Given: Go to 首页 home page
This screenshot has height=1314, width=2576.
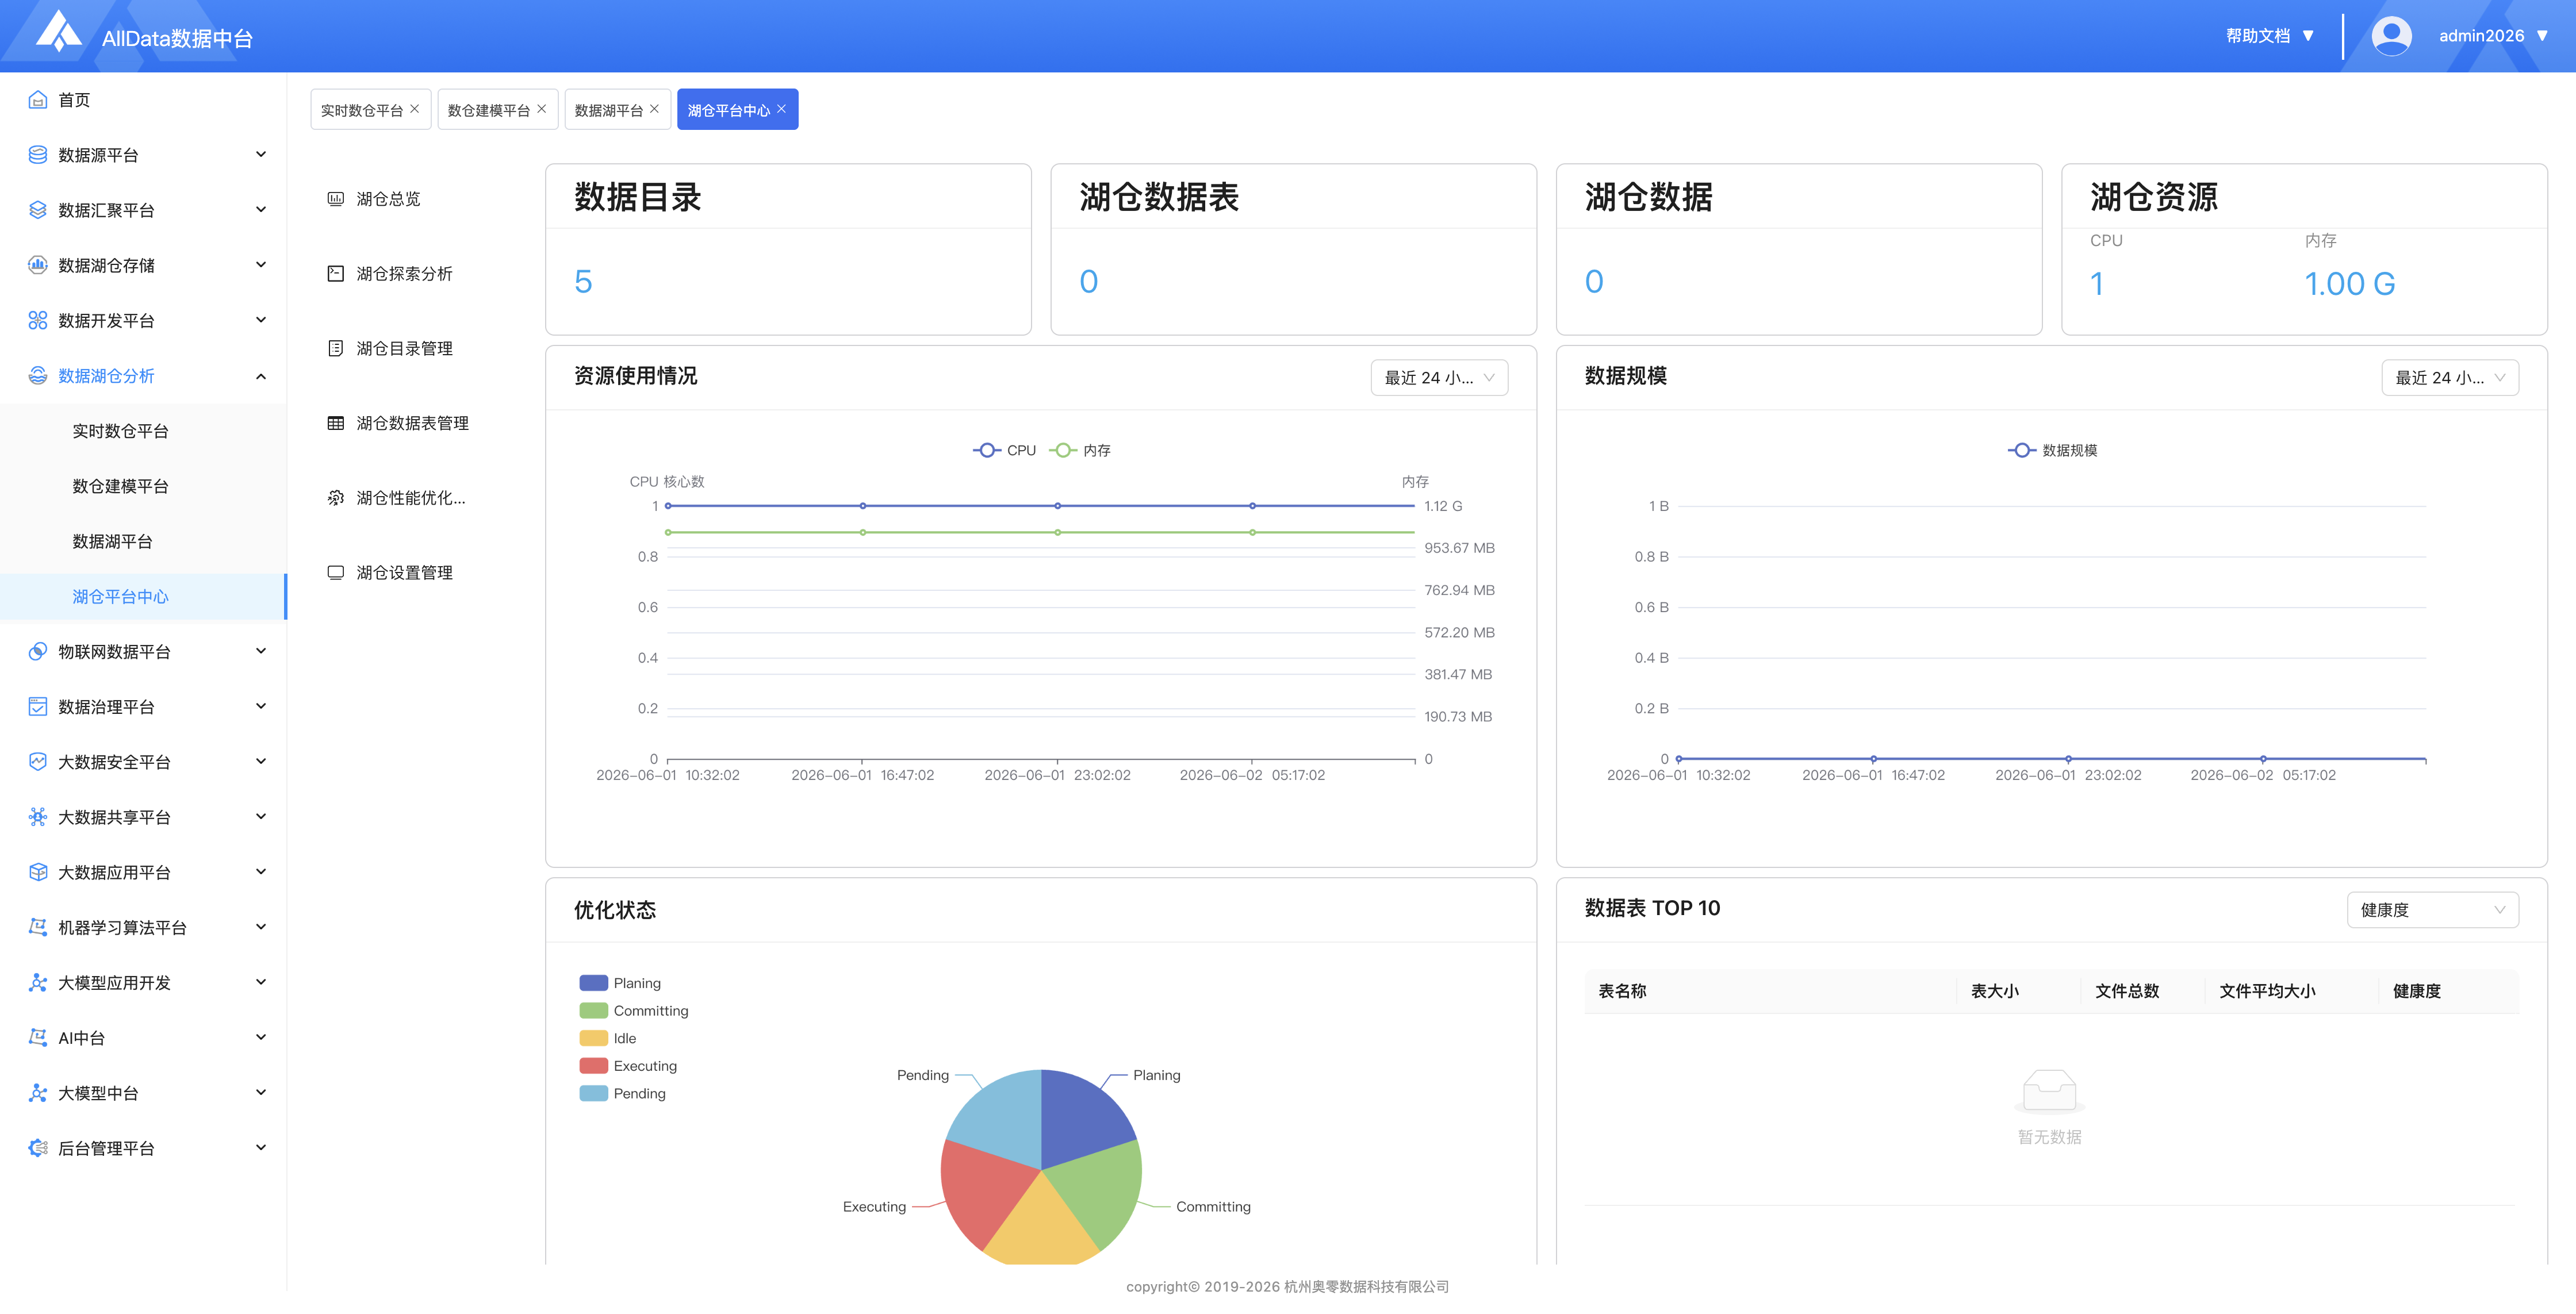Looking at the screenshot, I should click(74, 100).
